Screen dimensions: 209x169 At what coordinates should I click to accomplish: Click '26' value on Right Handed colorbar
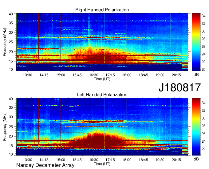(x=203, y=47)
